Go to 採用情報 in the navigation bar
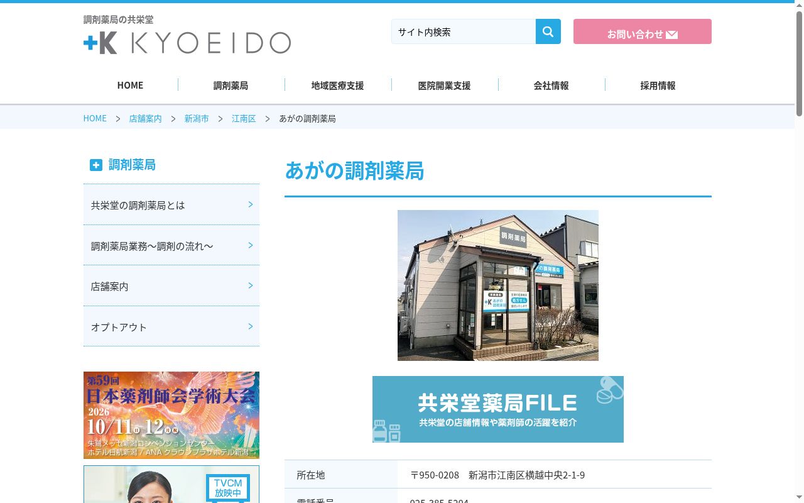Viewport: 804px width, 503px height. pyautogui.click(x=658, y=86)
